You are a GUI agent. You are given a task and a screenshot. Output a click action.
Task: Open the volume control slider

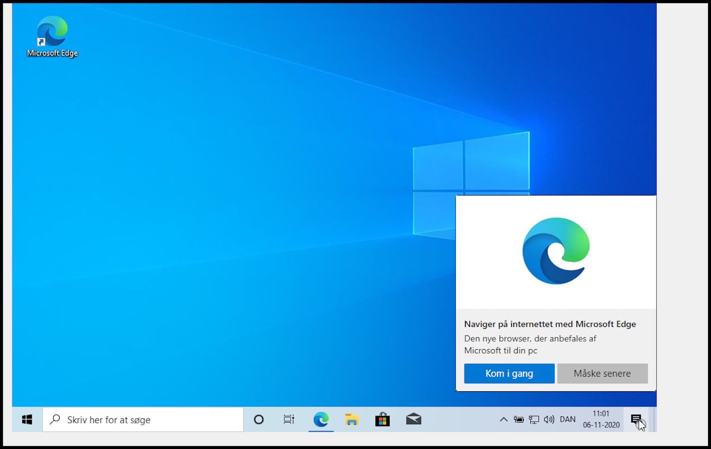pyautogui.click(x=549, y=419)
